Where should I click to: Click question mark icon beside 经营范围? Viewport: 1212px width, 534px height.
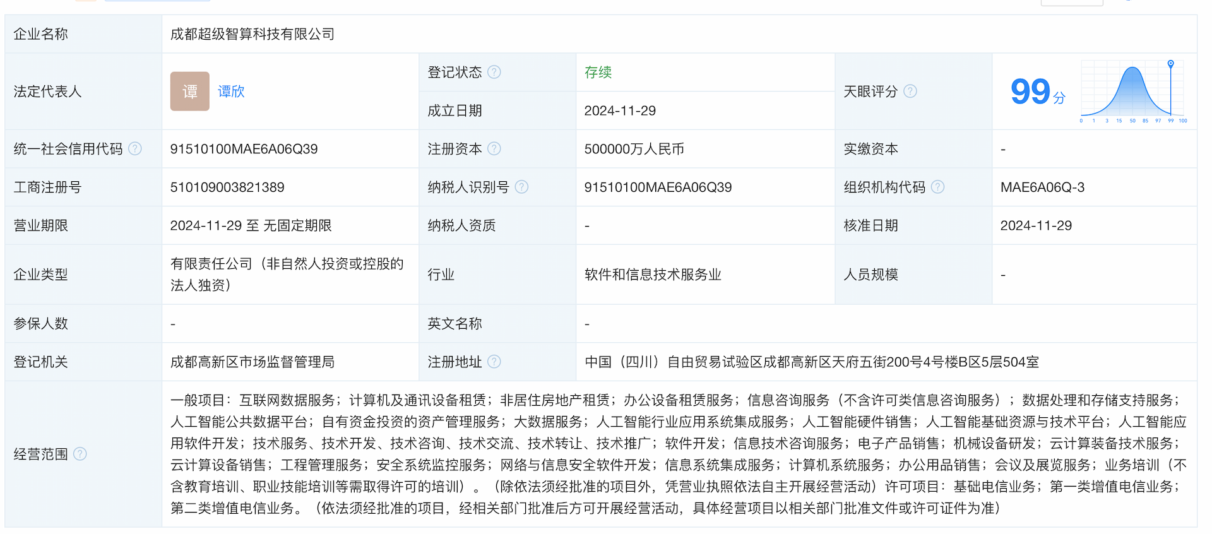click(x=80, y=454)
